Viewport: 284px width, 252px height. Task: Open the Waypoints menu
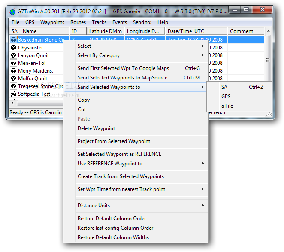coord(52,22)
